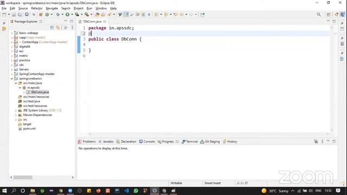
Task: Toggle Link with Editor in Package Explorer
Action: click(x=58, y=28)
